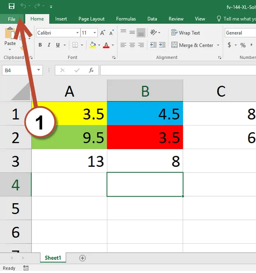Select row 3 header

pyautogui.click(x=16, y=161)
